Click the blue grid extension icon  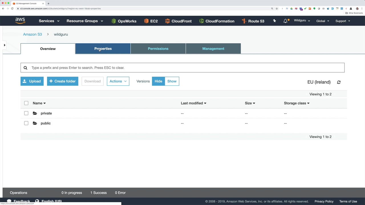(342, 9)
